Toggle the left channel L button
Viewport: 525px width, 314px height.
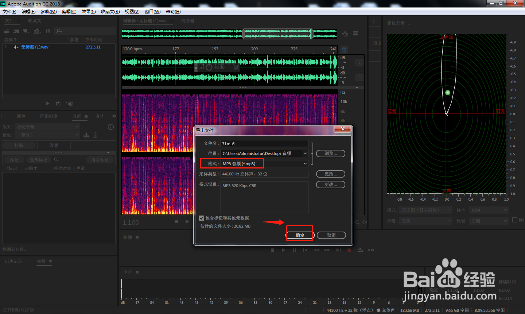point(359,62)
